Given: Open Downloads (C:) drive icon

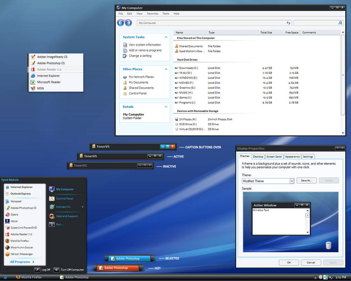Looking at the screenshot, I should click(177, 68).
